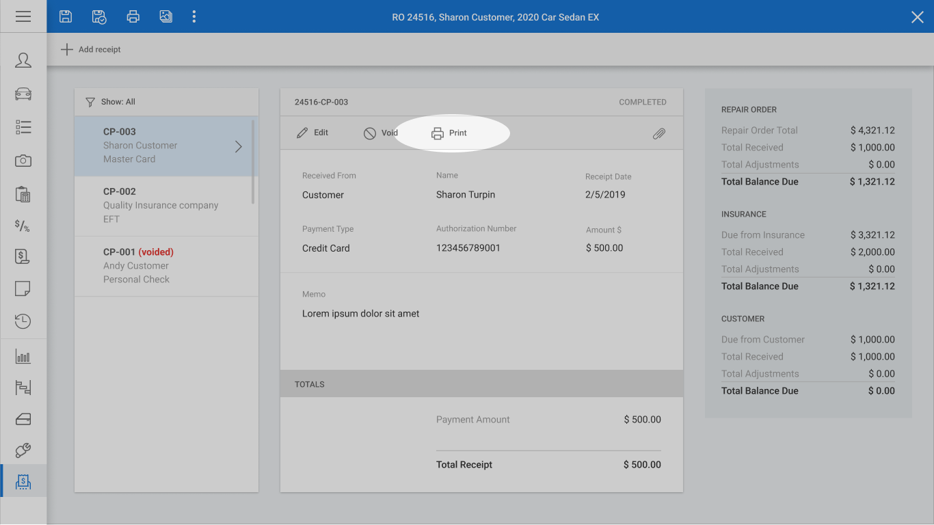Click authorization number 123456789001
This screenshot has height=525, width=934.
coord(468,248)
